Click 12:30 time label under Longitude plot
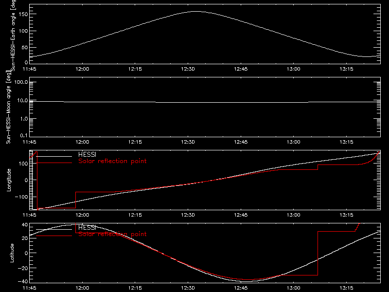Image resolution: width=389 pixels, height=292 pixels. click(188, 215)
